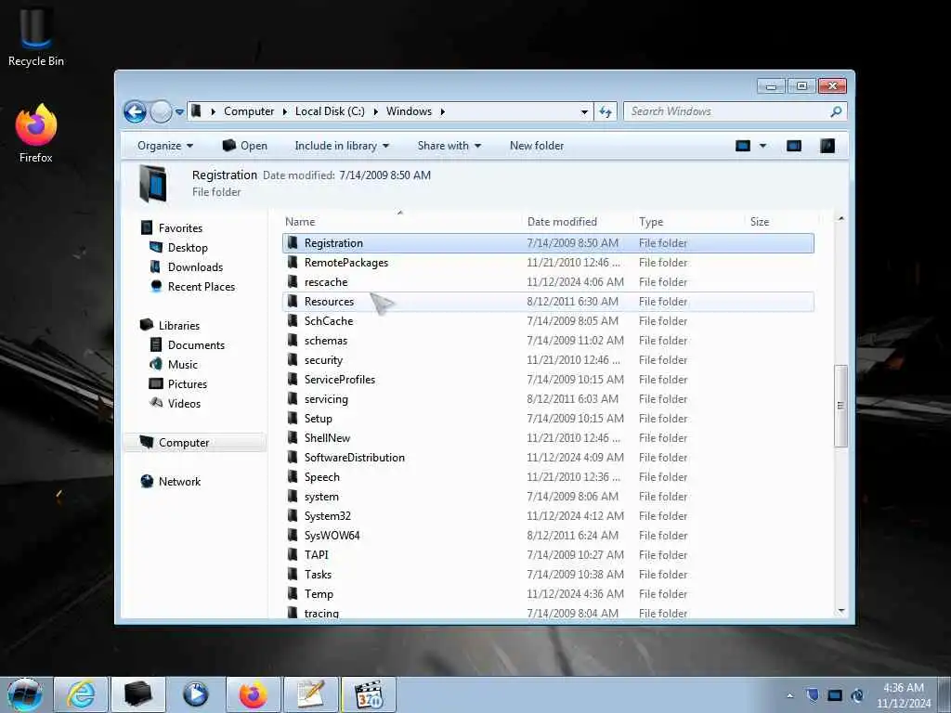Image resolution: width=951 pixels, height=713 pixels.
Task: Launch Internet Explorer from the taskbar
Action: pyautogui.click(x=81, y=694)
